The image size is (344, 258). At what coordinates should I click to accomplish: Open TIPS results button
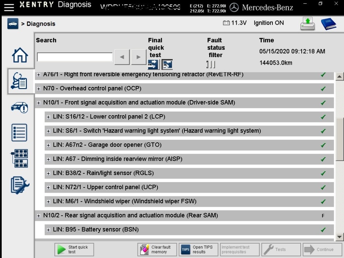tap(198, 249)
